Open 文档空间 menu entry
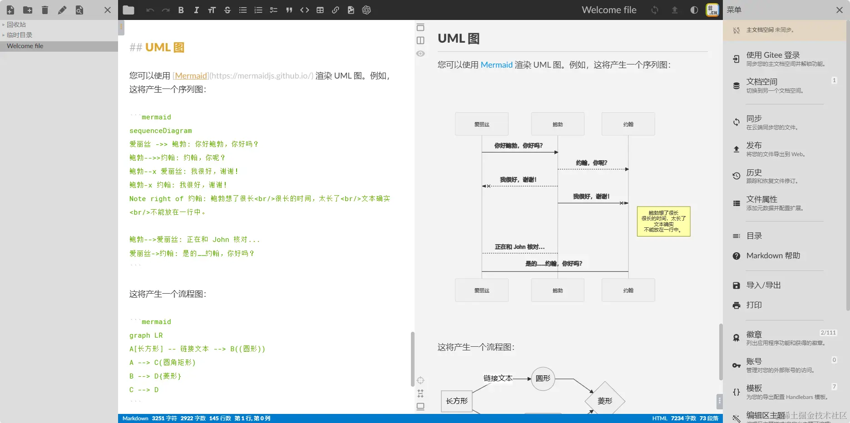Screen dimensions: 850x423 784,86
